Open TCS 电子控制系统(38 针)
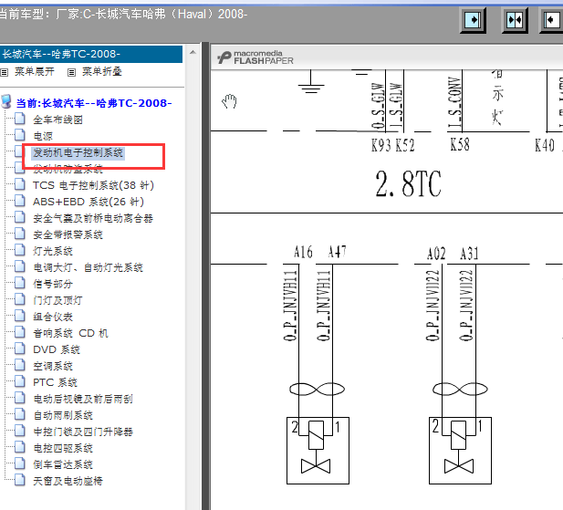This screenshot has height=510, width=563. tap(93, 185)
